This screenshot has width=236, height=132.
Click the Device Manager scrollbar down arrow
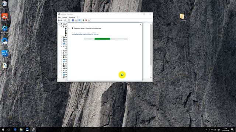[151, 78]
